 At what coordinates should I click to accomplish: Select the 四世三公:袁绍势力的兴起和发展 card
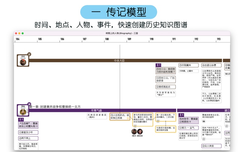(166, 71)
